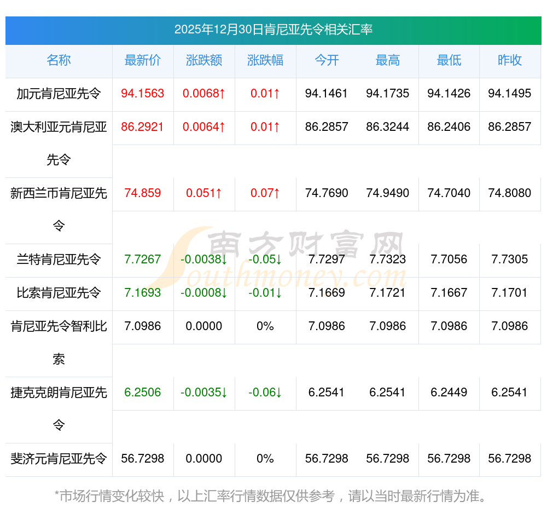Click the red latest price 94.1563
Viewport: 547px width, 513px height.
pyautogui.click(x=143, y=94)
